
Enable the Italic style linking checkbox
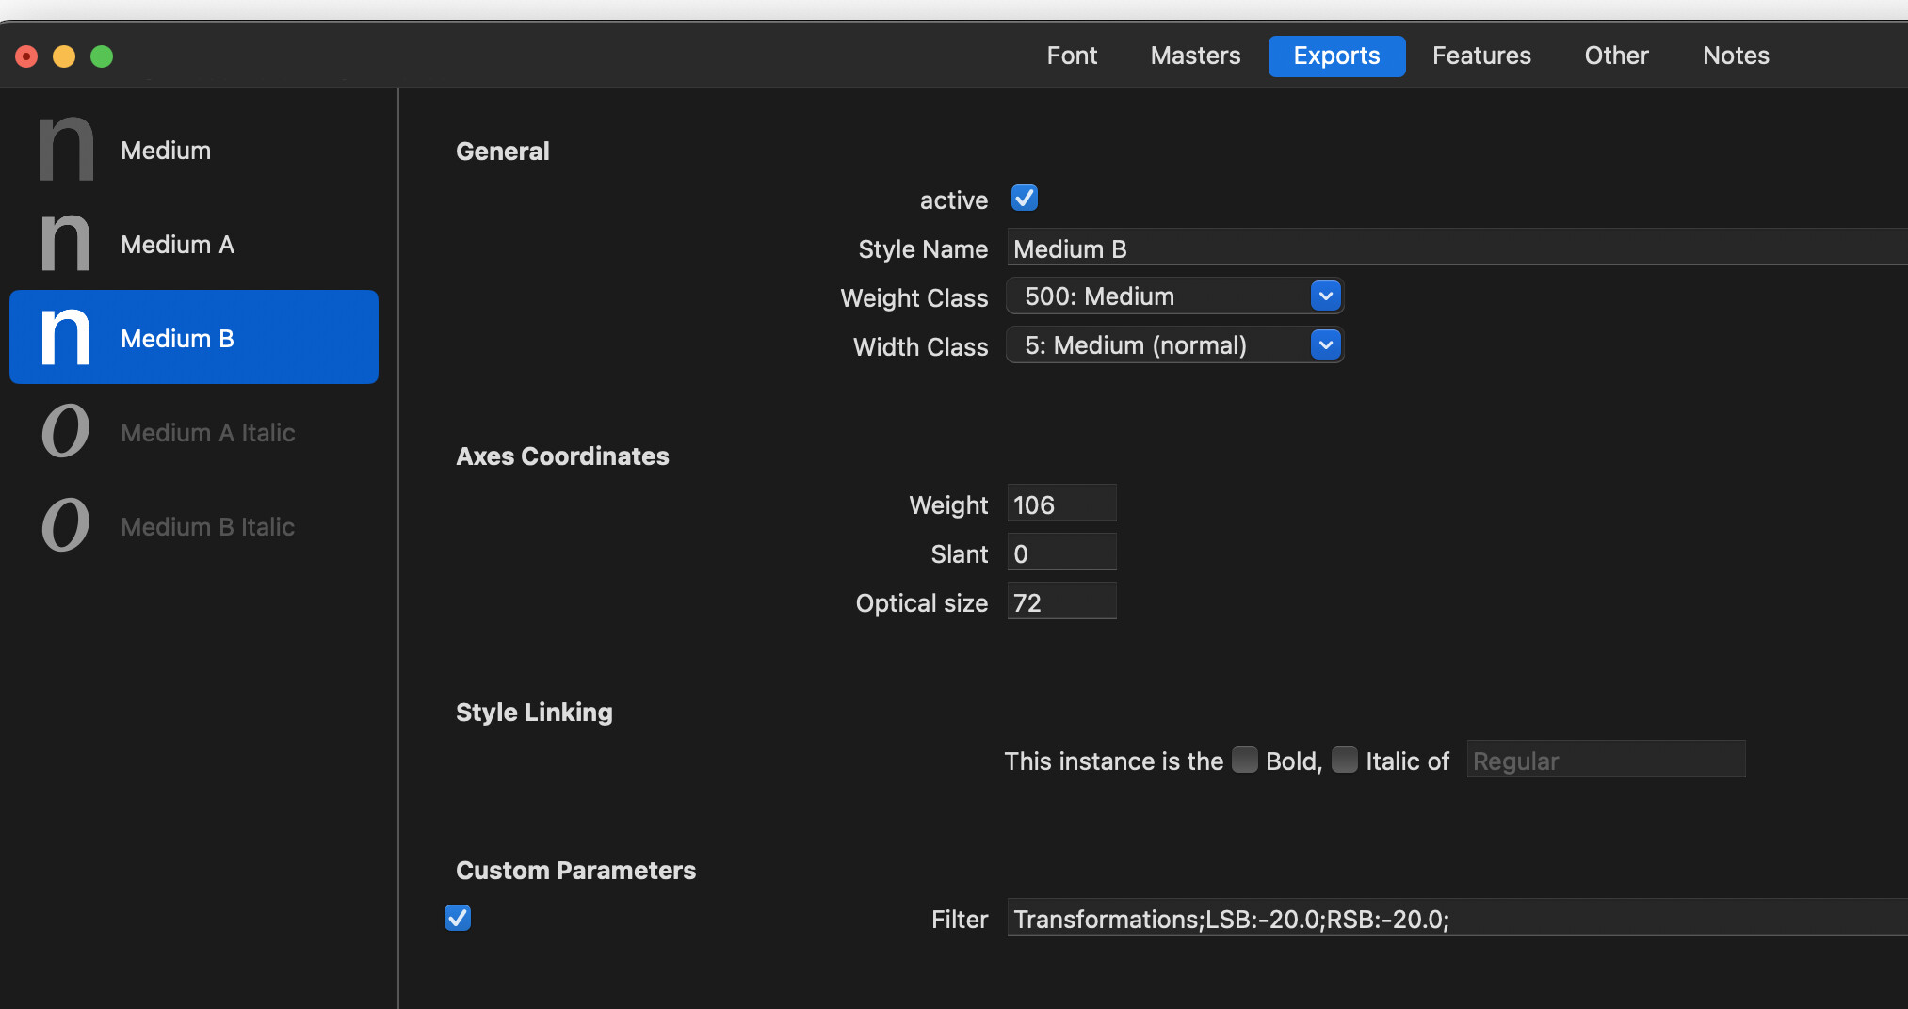point(1344,760)
